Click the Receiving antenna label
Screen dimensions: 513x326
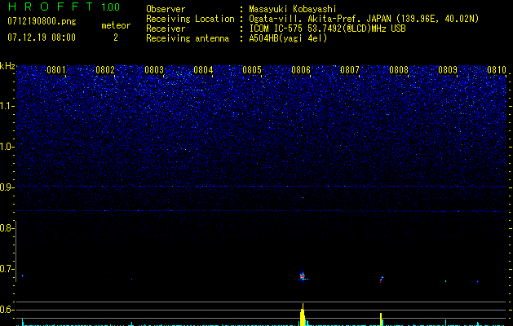pos(188,38)
